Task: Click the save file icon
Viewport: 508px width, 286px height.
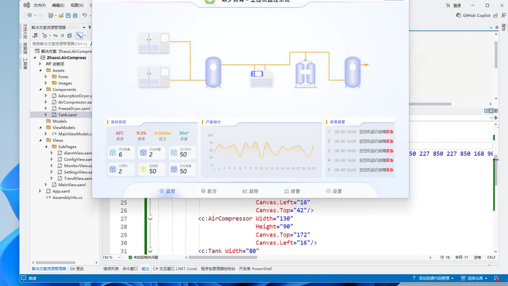Action: tap(68, 15)
